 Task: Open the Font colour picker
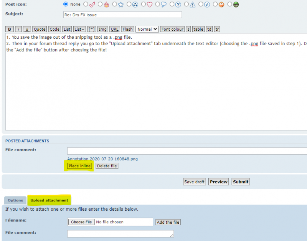click(x=172, y=29)
